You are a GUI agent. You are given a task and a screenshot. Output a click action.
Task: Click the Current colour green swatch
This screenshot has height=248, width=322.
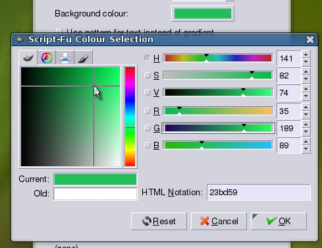point(95,179)
